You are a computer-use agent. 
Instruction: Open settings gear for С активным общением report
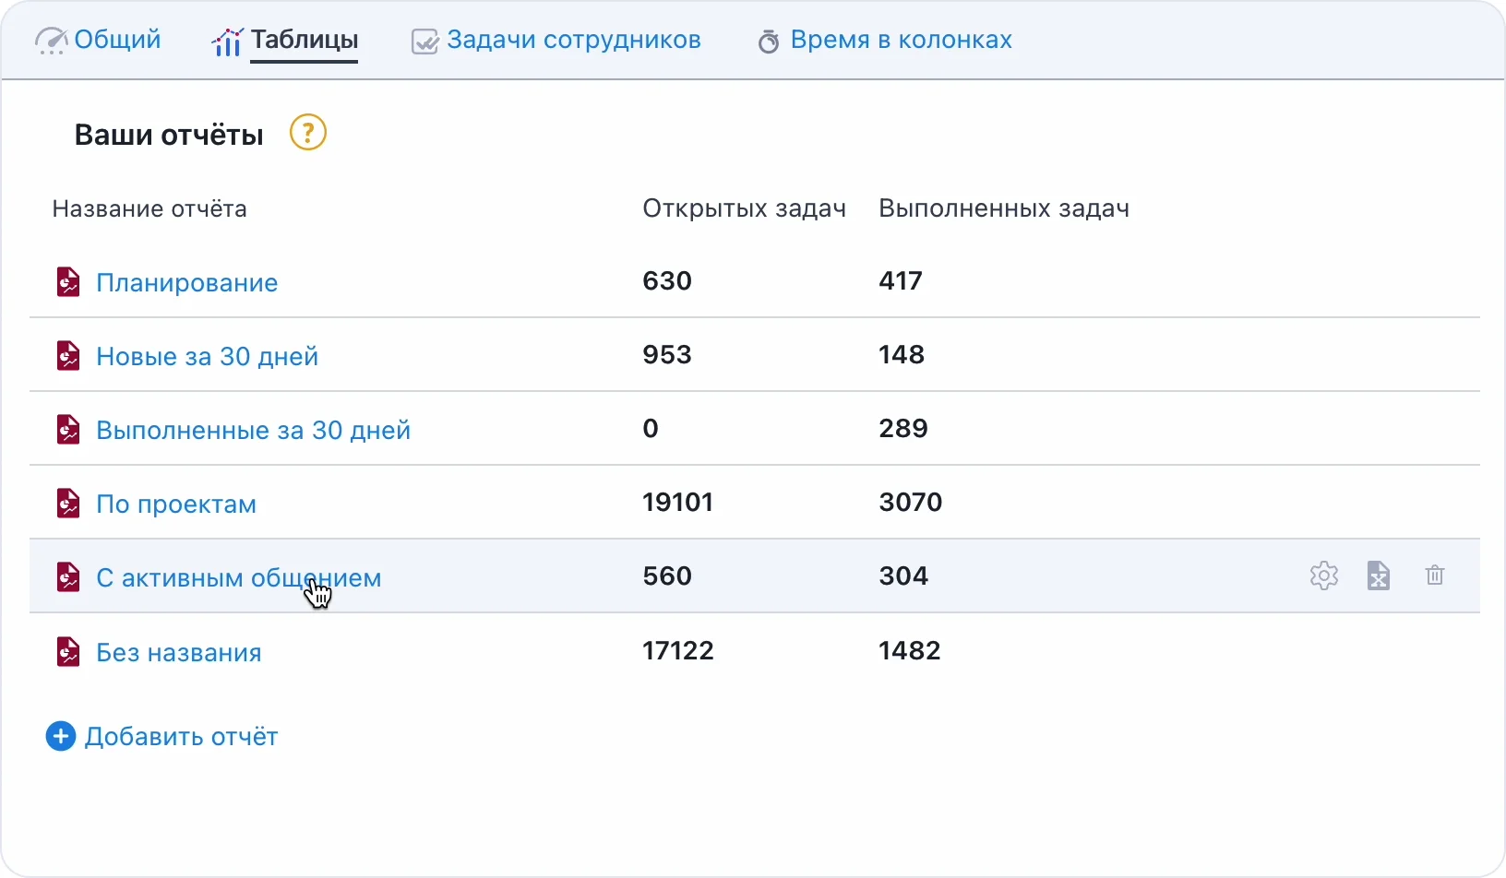coord(1323,575)
